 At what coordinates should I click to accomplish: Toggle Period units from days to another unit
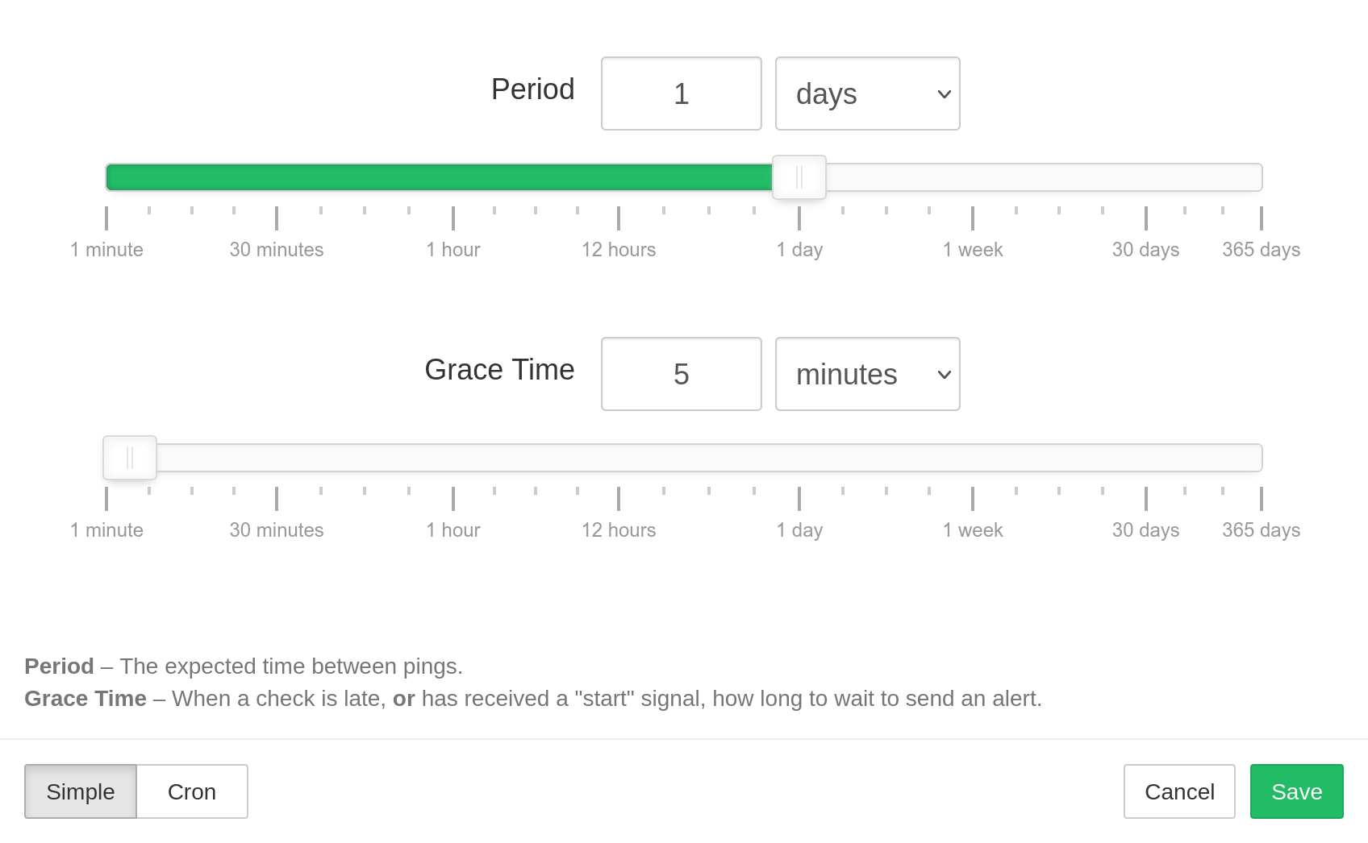[867, 93]
